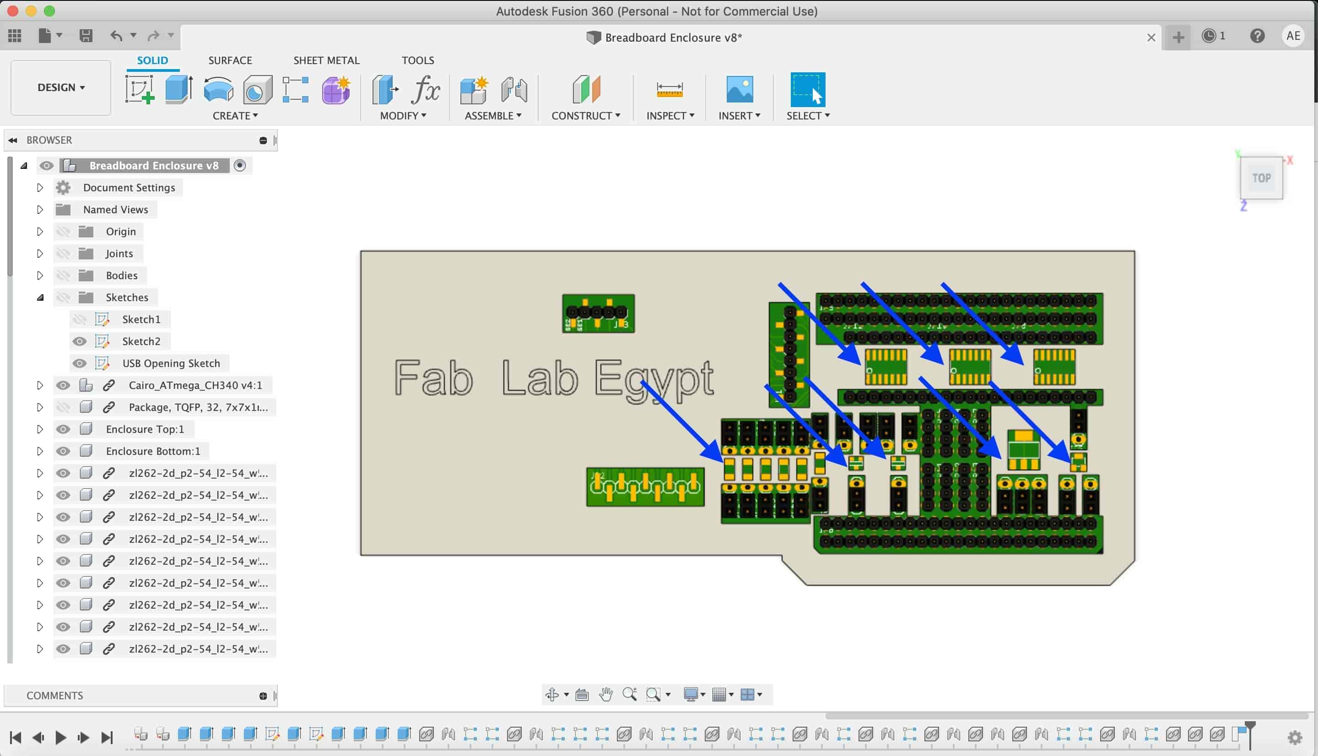Open Change Parameters fx icon

click(425, 89)
